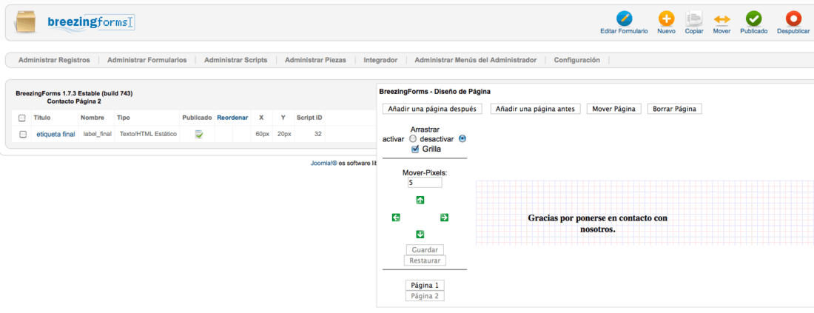This screenshot has width=814, height=313.
Task: Click the label_final name cell
Action: 97,135
